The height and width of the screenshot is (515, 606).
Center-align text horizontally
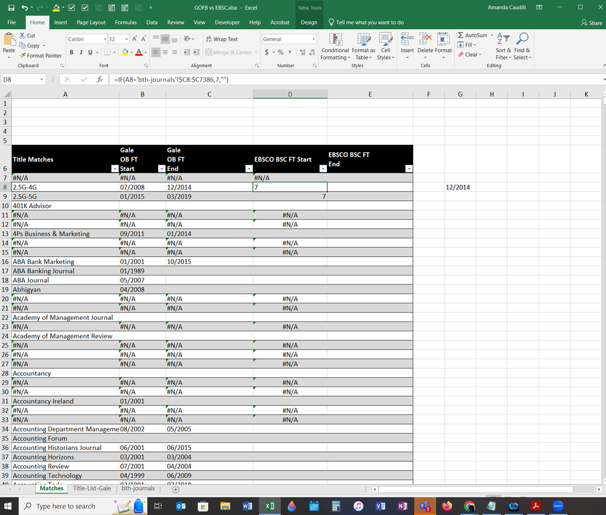[166, 52]
